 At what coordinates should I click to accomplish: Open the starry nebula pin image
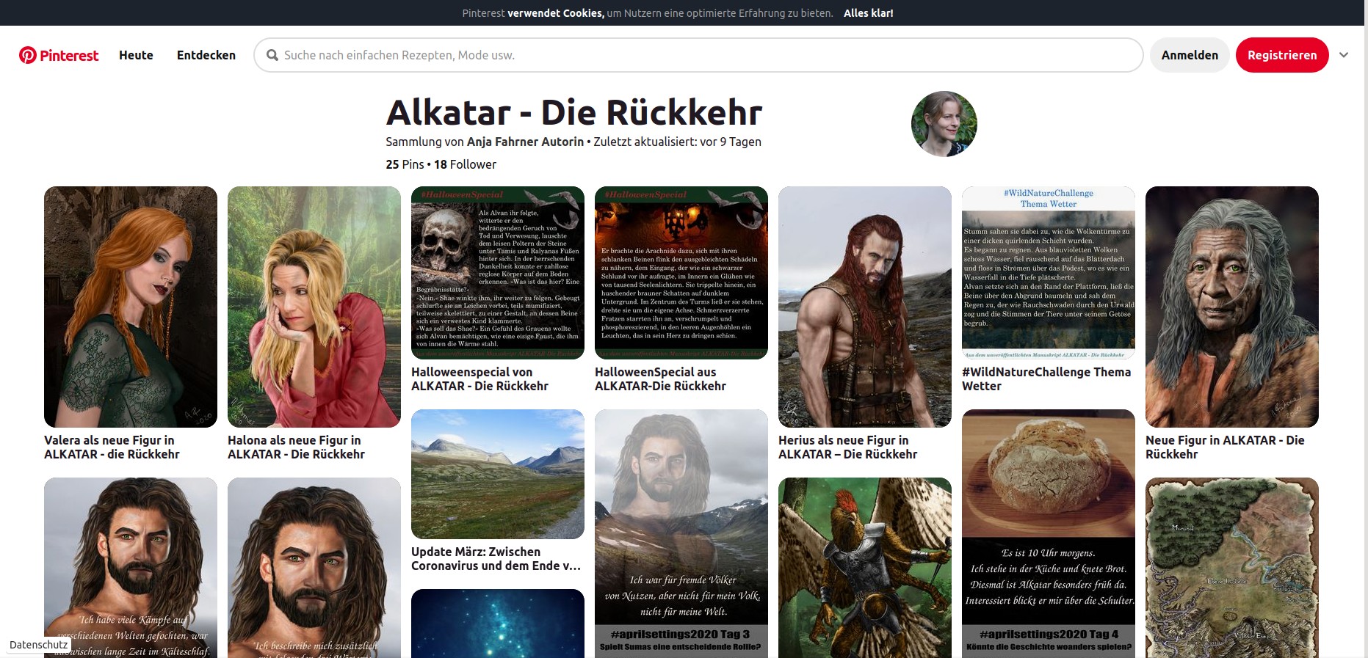(x=498, y=624)
